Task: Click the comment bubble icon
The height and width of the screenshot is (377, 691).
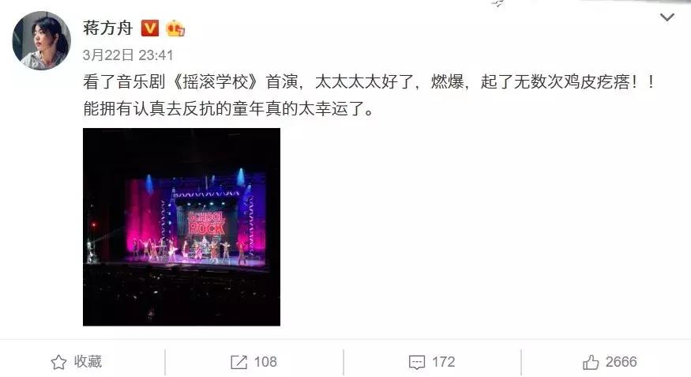Action: click(417, 362)
